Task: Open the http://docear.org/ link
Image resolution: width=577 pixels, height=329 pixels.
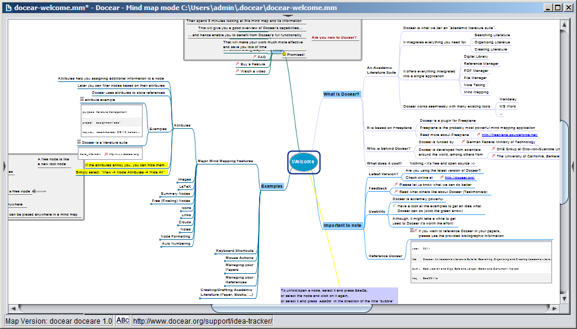Action: [459, 177]
